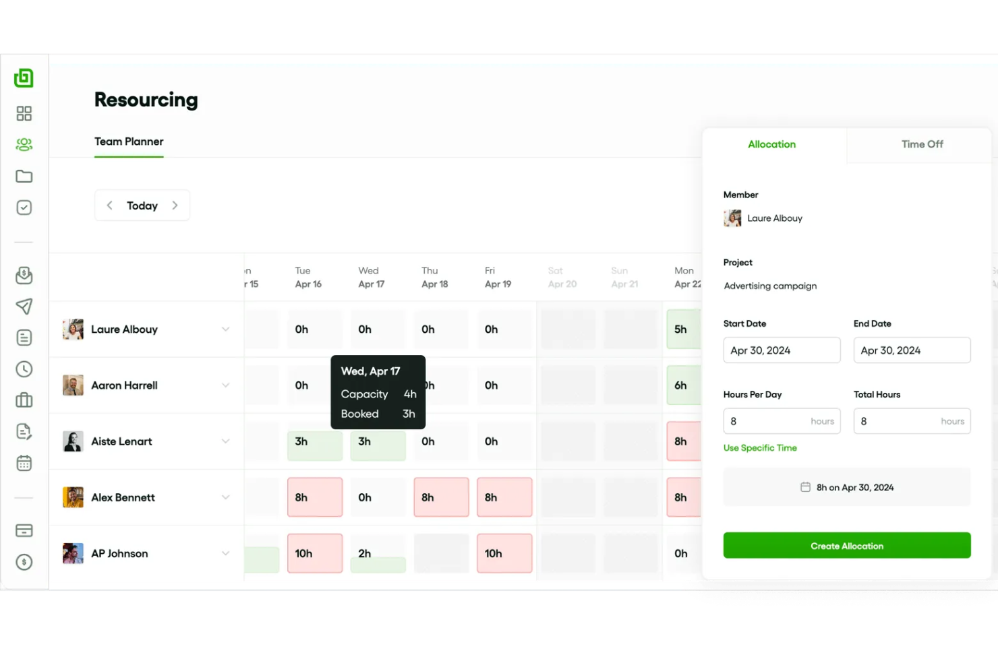This screenshot has height=665, width=998.
Task: Click the dollar coin icon in sidebar
Action: click(24, 562)
